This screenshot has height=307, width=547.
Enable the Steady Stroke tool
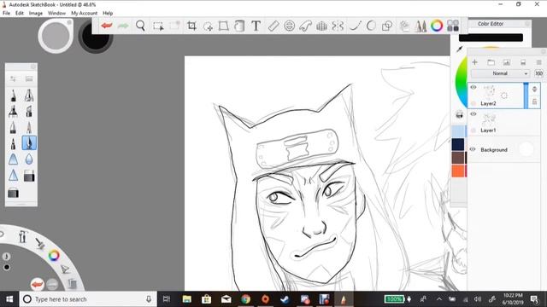point(355,26)
